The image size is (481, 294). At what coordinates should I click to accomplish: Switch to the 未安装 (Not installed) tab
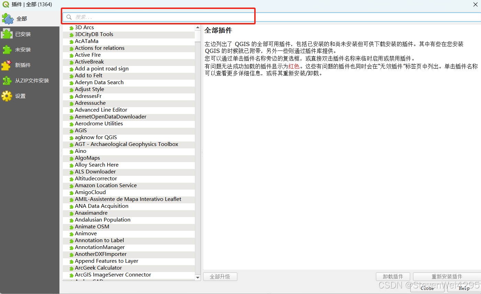pos(30,50)
